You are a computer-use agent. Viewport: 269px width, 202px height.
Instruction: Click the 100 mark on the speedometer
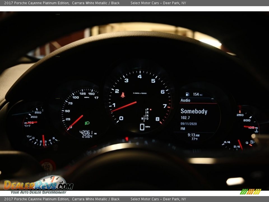click(x=76, y=97)
